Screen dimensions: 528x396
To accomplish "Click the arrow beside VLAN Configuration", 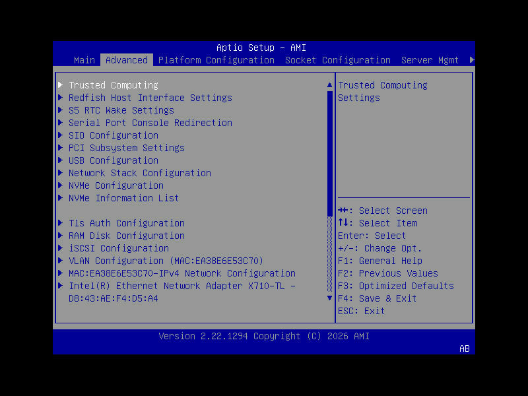I will click(x=61, y=261).
